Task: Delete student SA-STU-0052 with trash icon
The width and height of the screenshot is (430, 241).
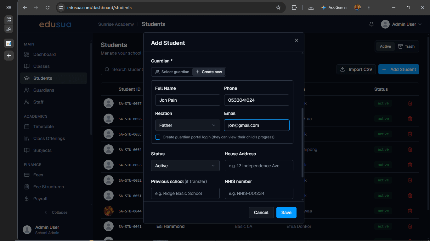Action: [410, 180]
